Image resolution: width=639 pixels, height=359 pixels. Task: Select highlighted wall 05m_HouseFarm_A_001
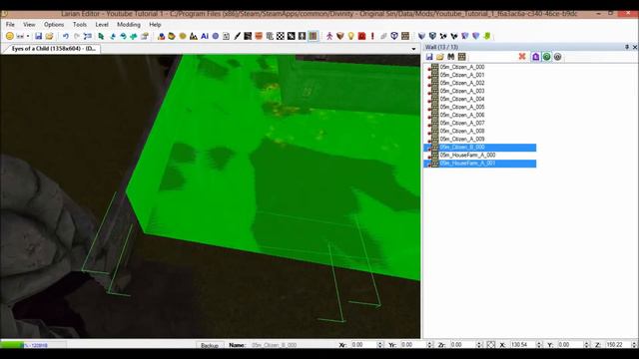(x=480, y=164)
